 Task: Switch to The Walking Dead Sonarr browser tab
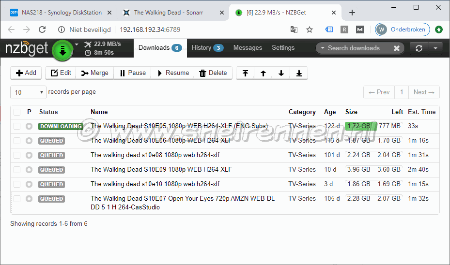(169, 13)
